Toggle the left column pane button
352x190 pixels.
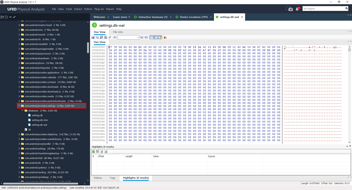point(156,37)
